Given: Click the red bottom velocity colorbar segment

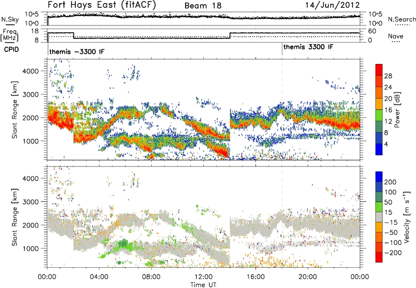Looking at the screenshot, I should [x=379, y=257].
